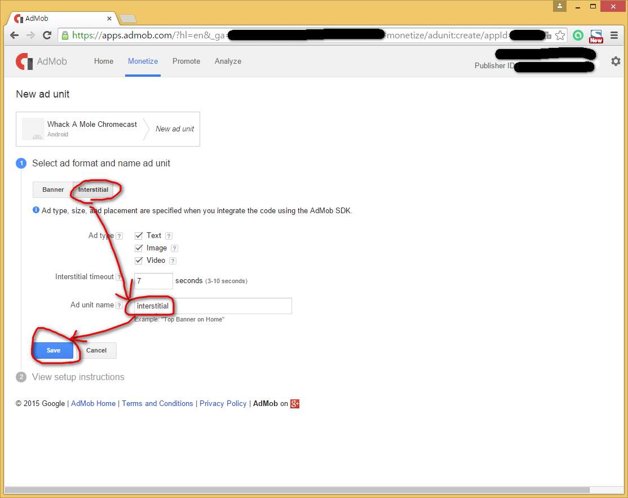Cancel the new ad unit
Image resolution: width=628 pixels, height=498 pixels.
(x=96, y=350)
